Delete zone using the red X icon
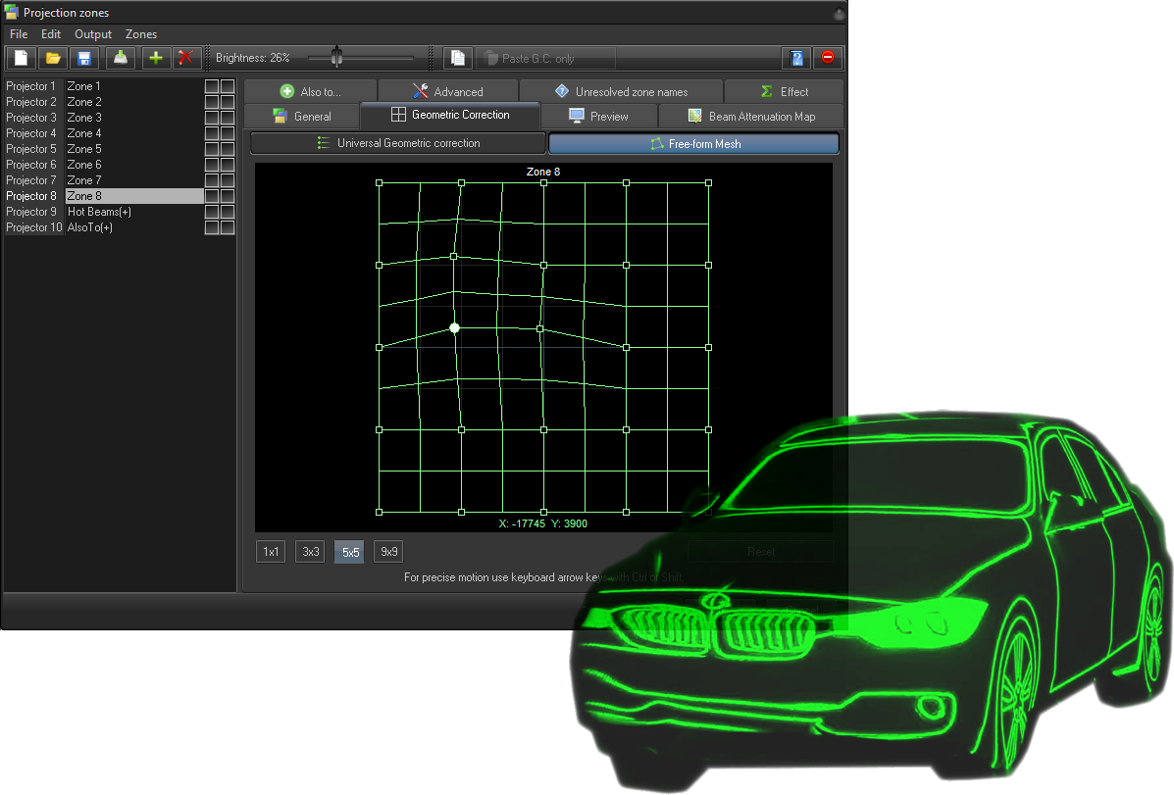Screen dimensions: 1174x795 (186, 59)
